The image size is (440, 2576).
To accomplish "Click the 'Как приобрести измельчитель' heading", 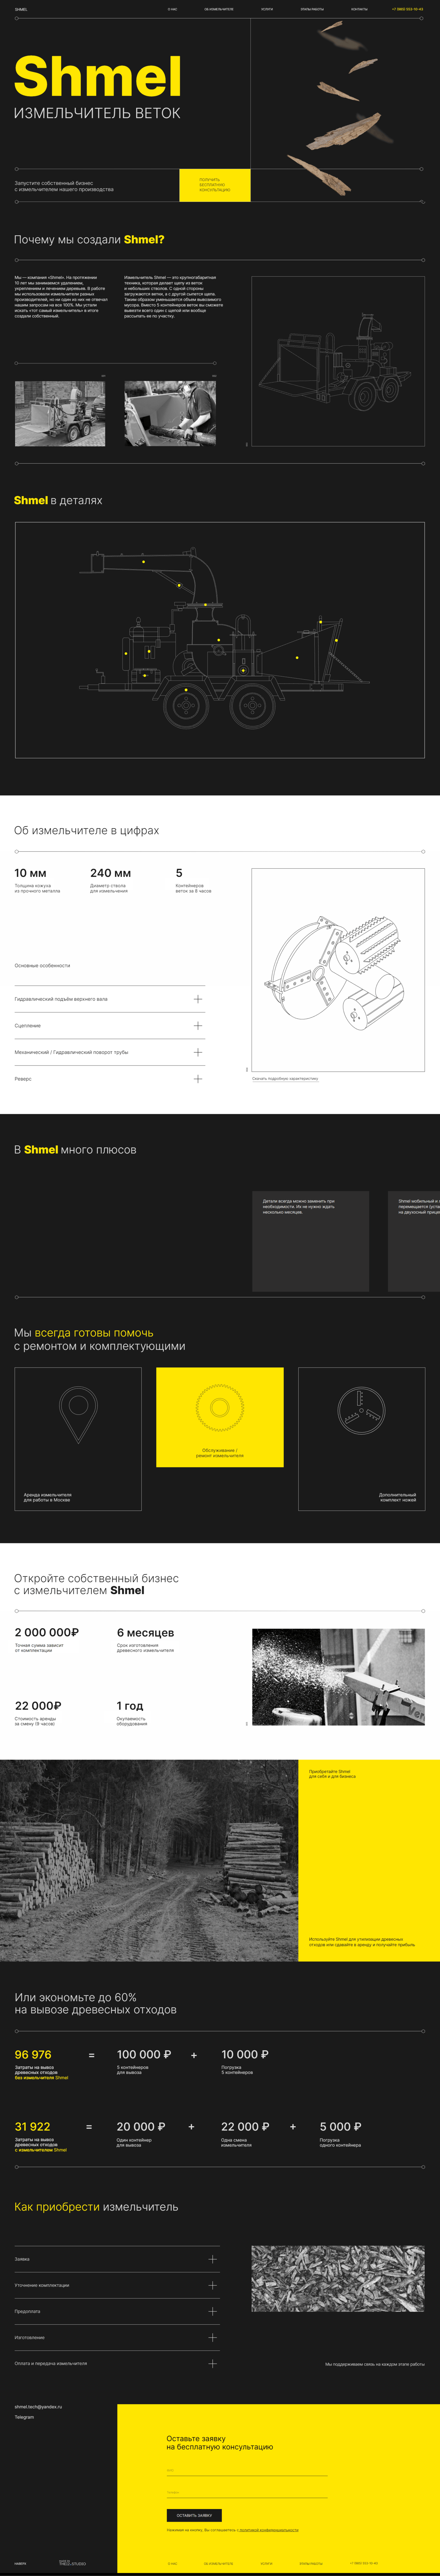I will click(96, 2207).
